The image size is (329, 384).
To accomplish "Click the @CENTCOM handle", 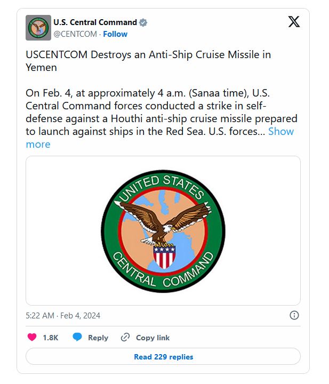I will coord(75,34).
